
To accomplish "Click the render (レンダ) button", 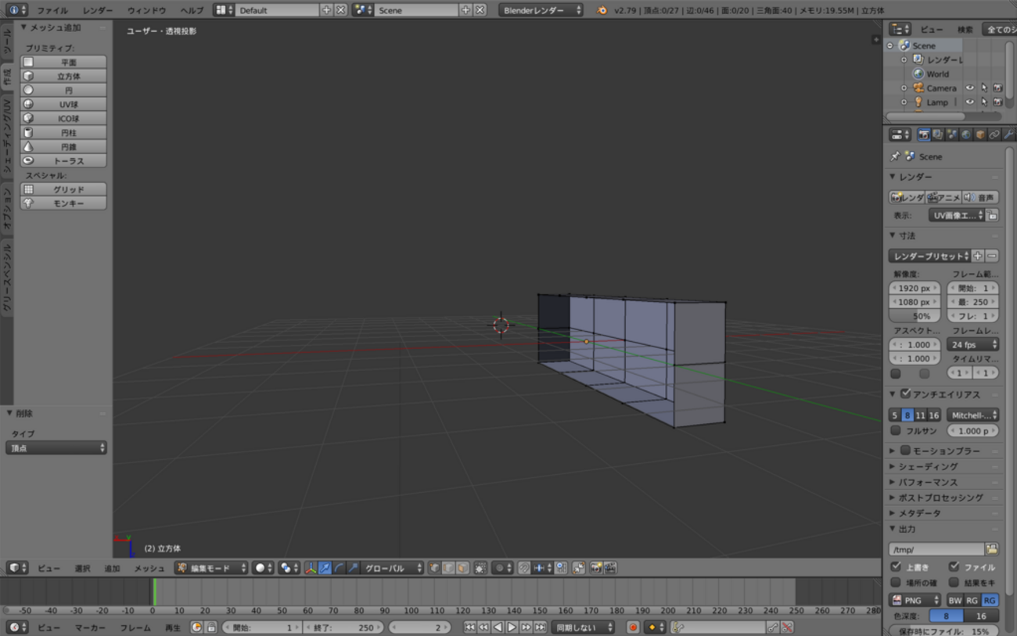I will point(907,198).
